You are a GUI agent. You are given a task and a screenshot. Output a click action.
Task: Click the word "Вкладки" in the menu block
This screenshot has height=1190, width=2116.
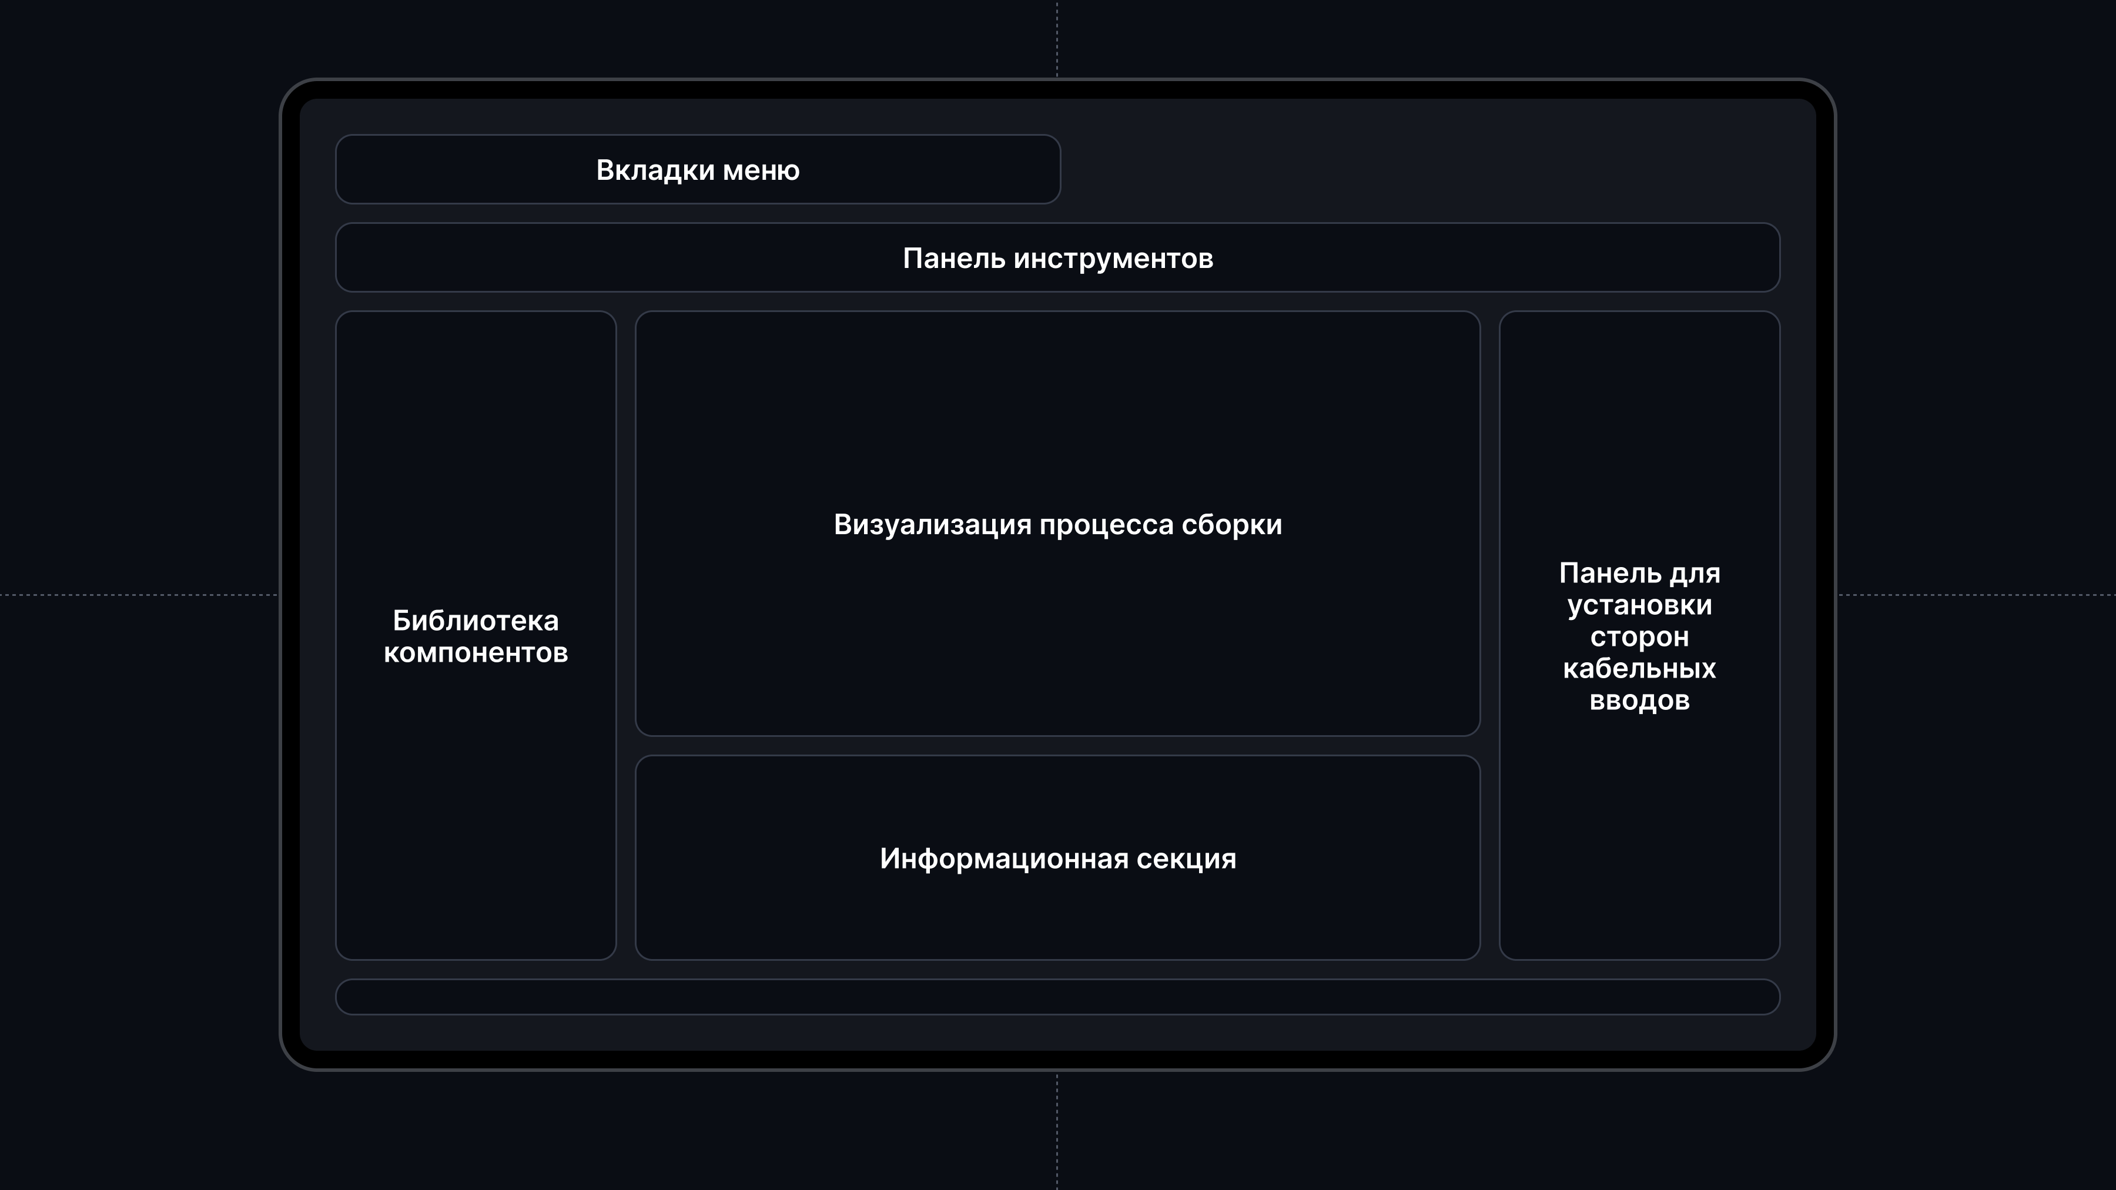[x=655, y=170]
